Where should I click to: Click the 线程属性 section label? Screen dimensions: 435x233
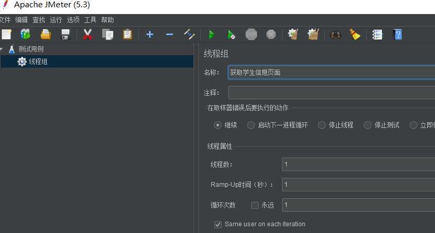point(220,146)
